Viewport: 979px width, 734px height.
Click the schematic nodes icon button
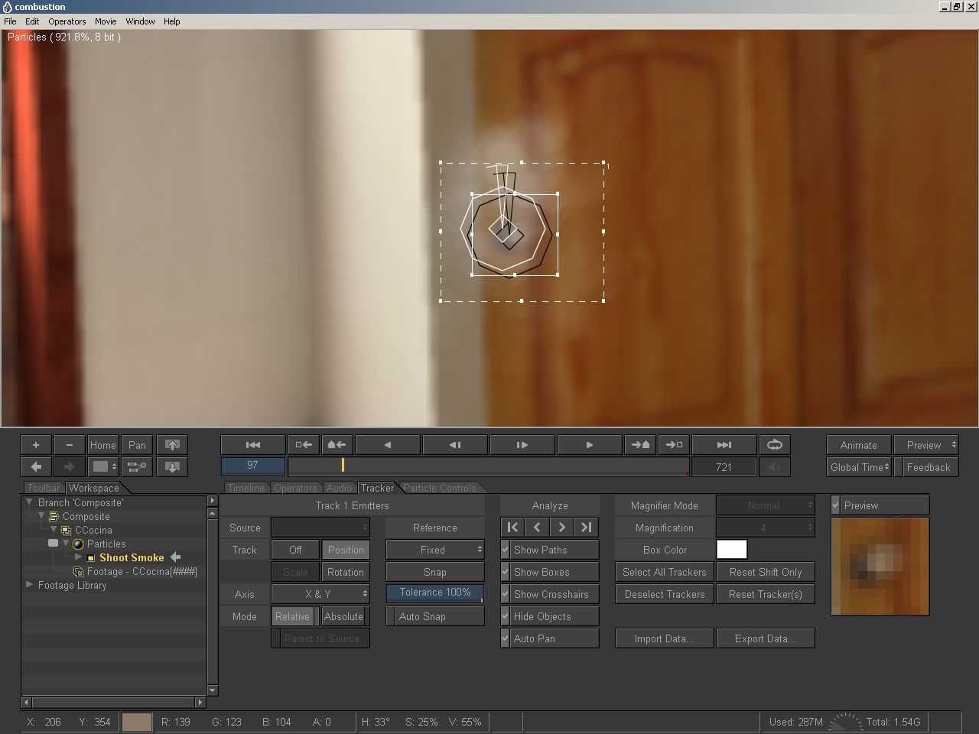[137, 466]
